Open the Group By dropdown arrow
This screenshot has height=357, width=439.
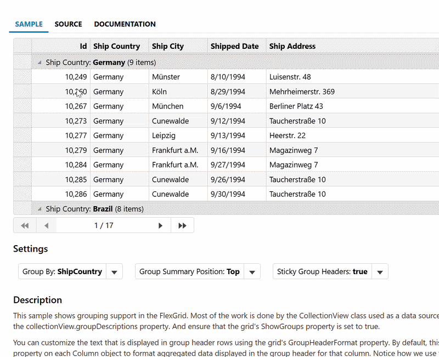click(x=114, y=271)
